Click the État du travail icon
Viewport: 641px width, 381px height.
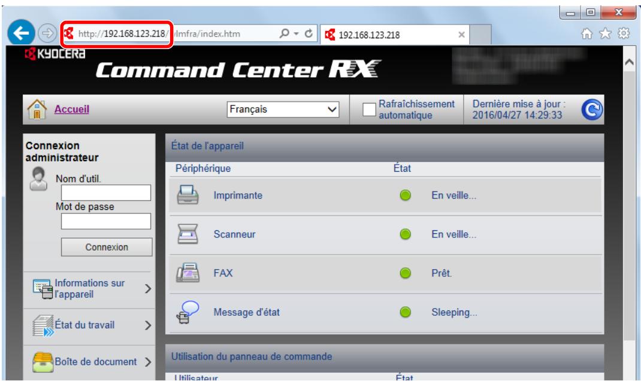click(43, 325)
